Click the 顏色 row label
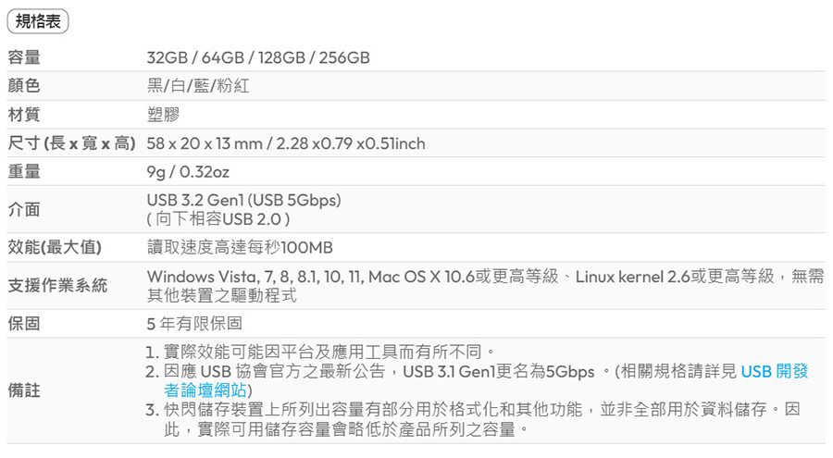Viewport: 833px width, 458px height. (24, 87)
